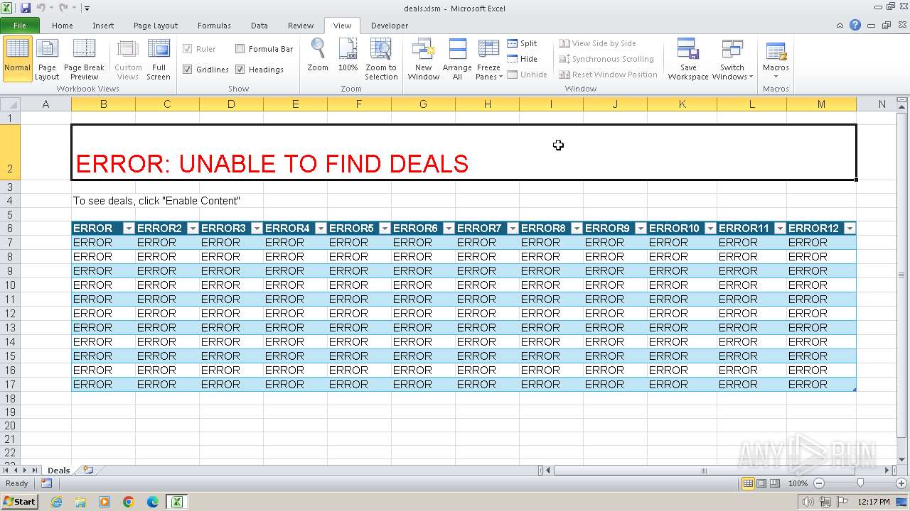Adjust the zoom slider handle
This screenshot has height=511, width=910.
[x=860, y=483]
